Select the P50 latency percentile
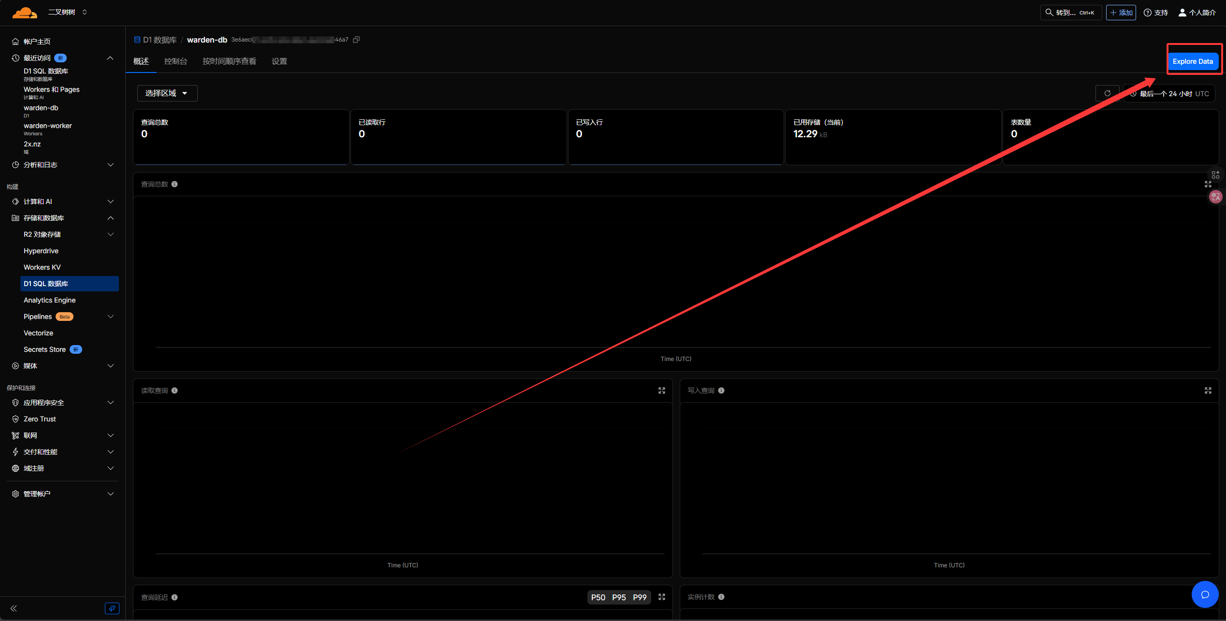 click(x=598, y=597)
